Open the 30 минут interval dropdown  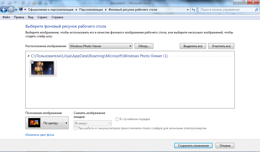coord(92,123)
